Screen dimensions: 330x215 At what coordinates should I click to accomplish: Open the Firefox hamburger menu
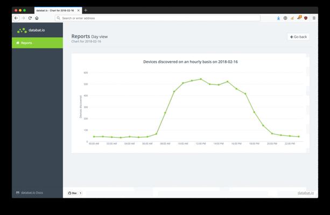point(313,18)
